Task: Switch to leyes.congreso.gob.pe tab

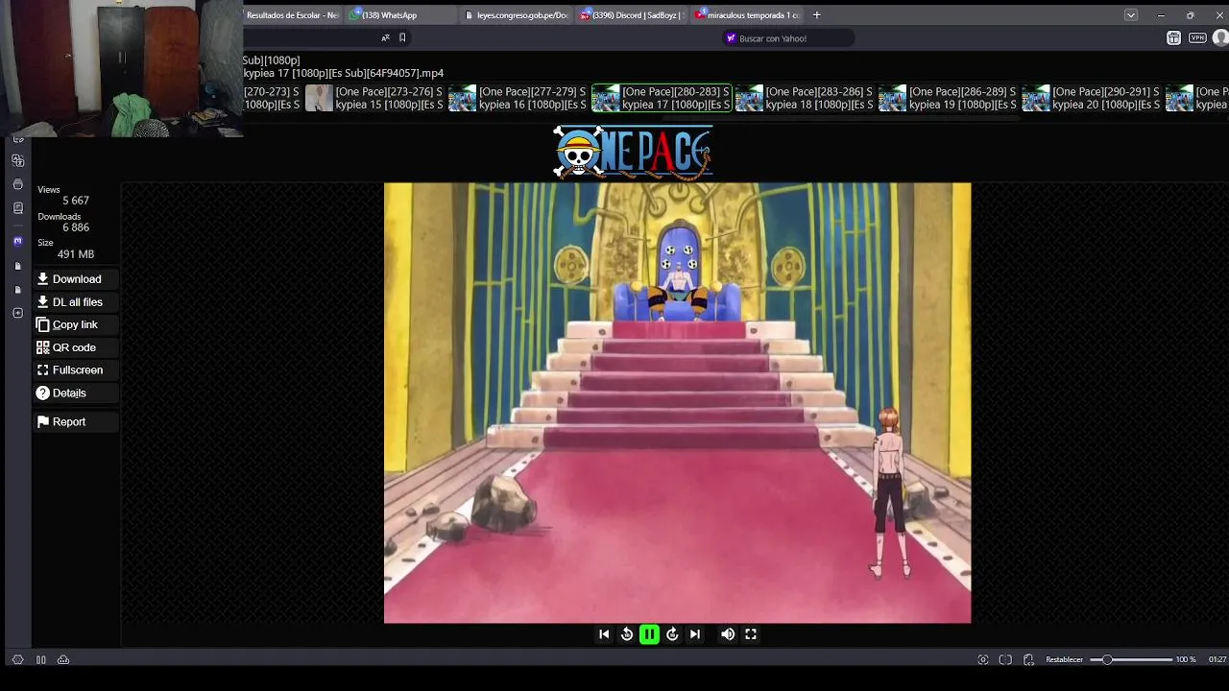Action: point(517,15)
